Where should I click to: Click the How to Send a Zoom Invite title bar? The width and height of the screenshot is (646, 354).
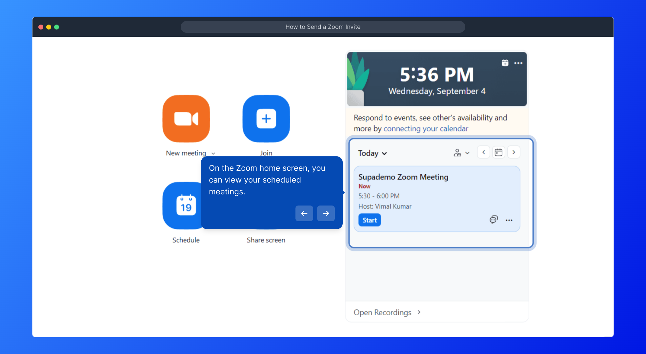tap(323, 27)
